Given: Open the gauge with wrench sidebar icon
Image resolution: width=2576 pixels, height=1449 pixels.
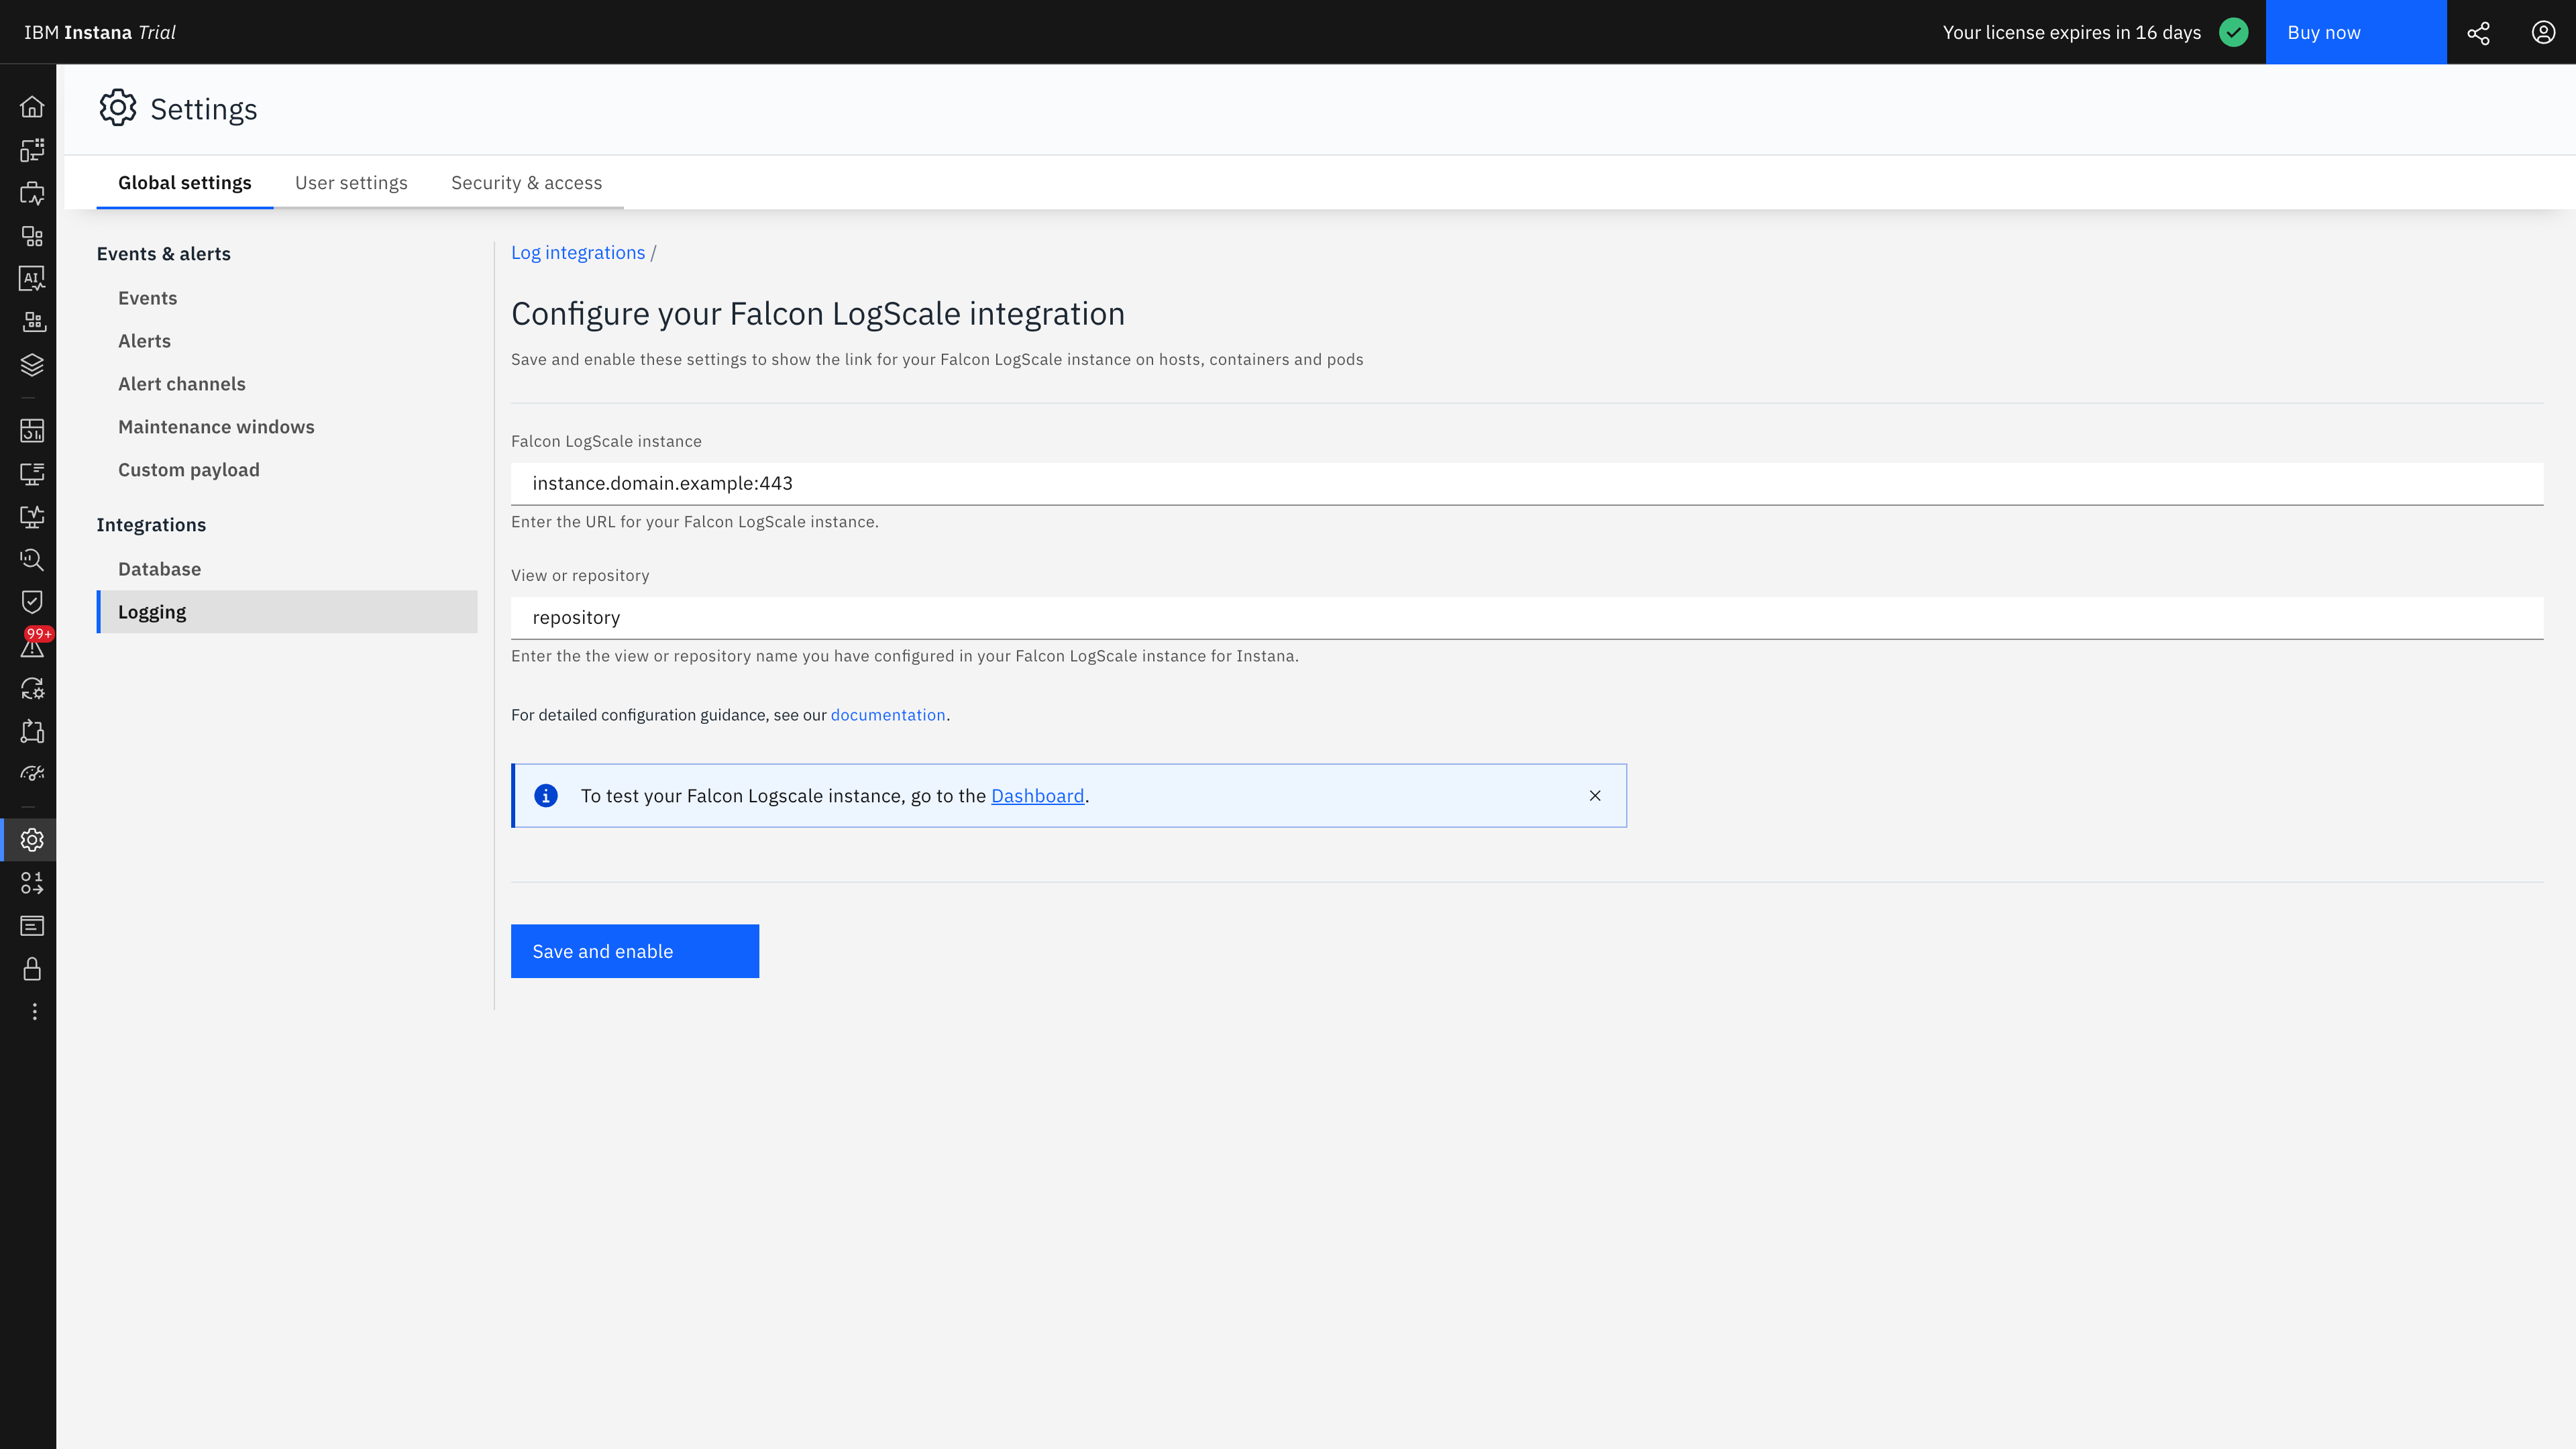Looking at the screenshot, I should [32, 773].
